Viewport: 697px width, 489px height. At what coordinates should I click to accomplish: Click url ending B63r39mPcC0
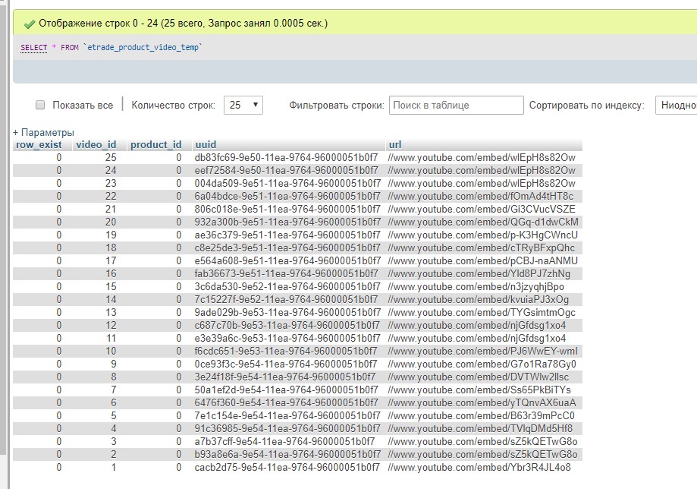(482, 415)
